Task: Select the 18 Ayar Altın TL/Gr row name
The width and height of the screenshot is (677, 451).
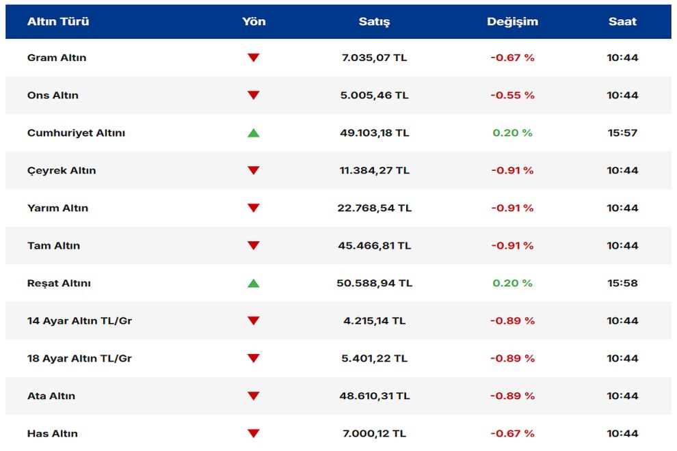Action: (79, 359)
